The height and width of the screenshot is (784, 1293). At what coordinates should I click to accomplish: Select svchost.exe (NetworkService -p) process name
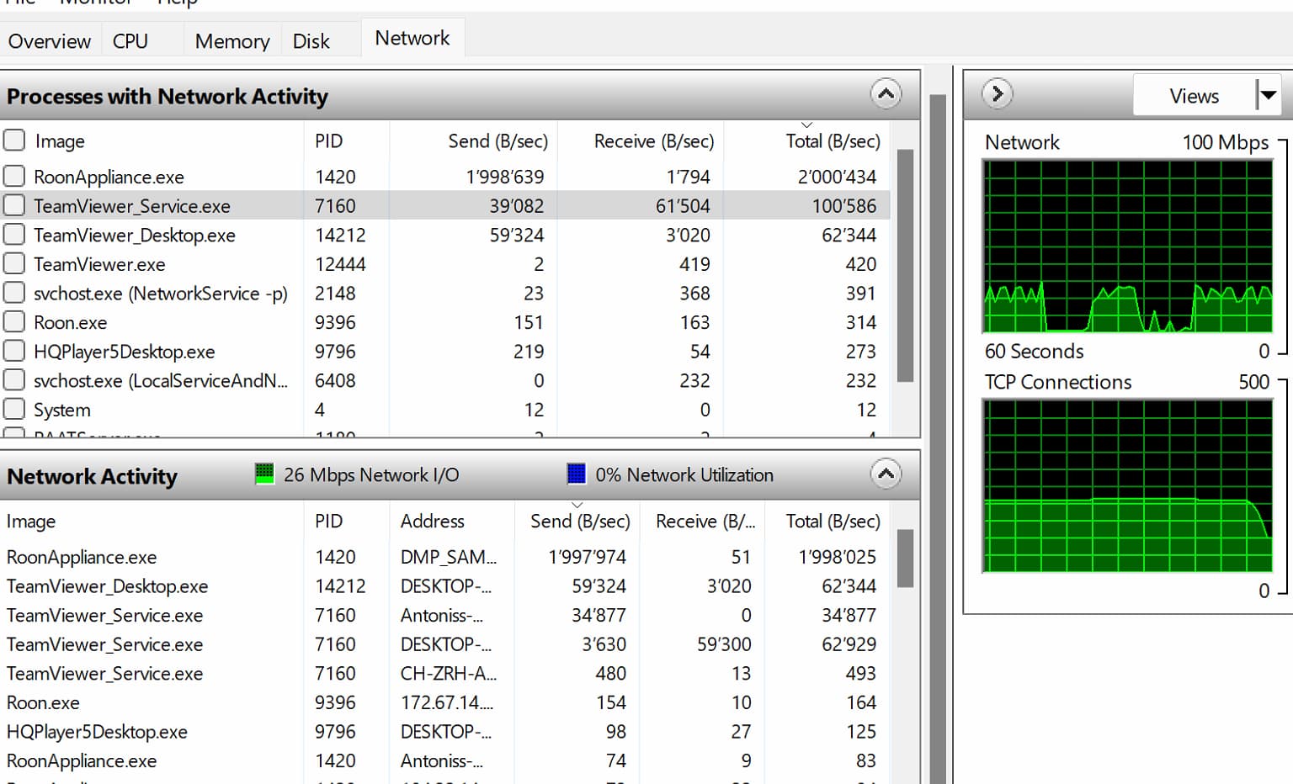pos(161,293)
